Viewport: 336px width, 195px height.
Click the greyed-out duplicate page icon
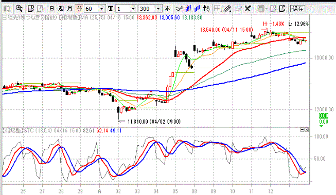pos(40,9)
